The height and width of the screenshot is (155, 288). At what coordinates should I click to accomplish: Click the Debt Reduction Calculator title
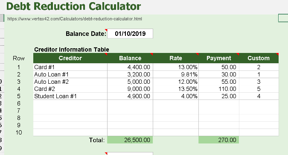click(73, 6)
